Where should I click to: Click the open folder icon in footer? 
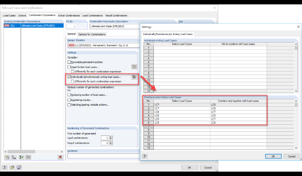pos(12,167)
